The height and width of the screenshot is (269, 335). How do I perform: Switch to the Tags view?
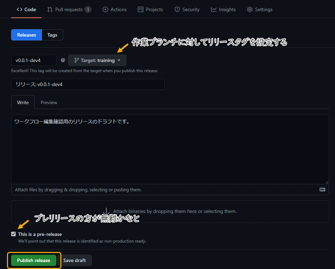pos(52,35)
